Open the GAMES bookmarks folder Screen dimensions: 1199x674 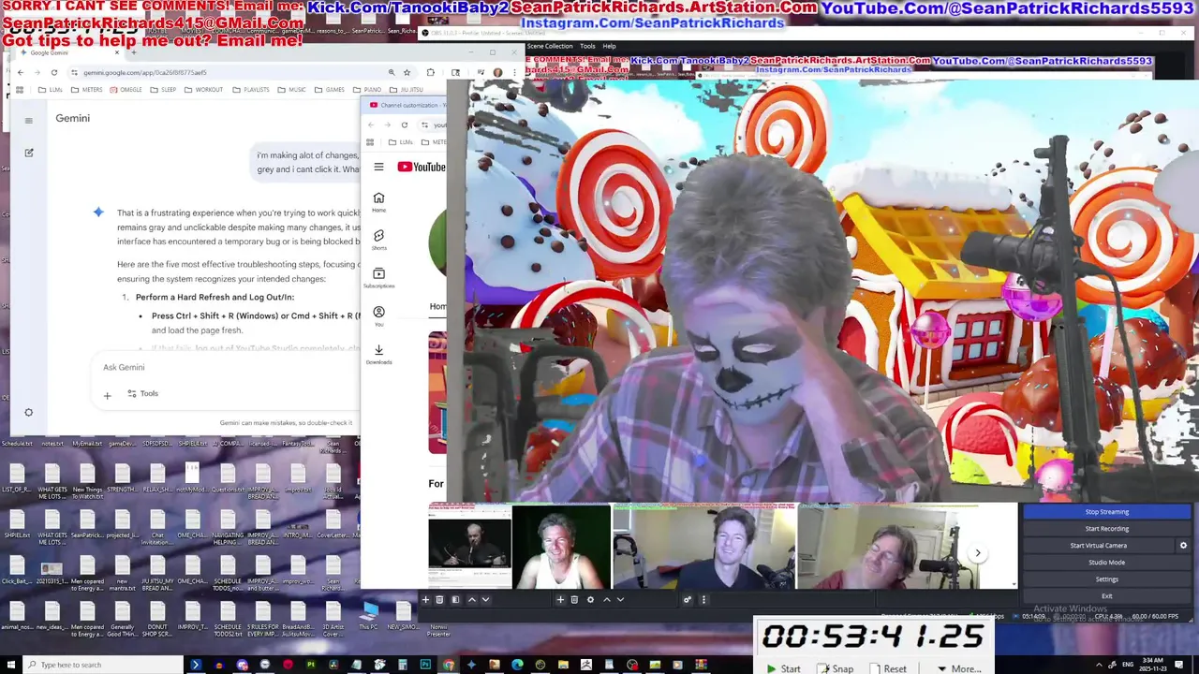329,90
